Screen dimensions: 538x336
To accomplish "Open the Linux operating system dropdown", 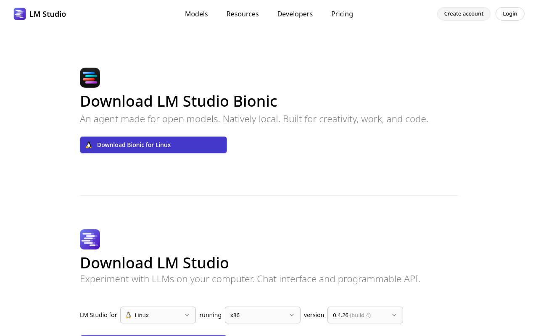I will coord(158,315).
